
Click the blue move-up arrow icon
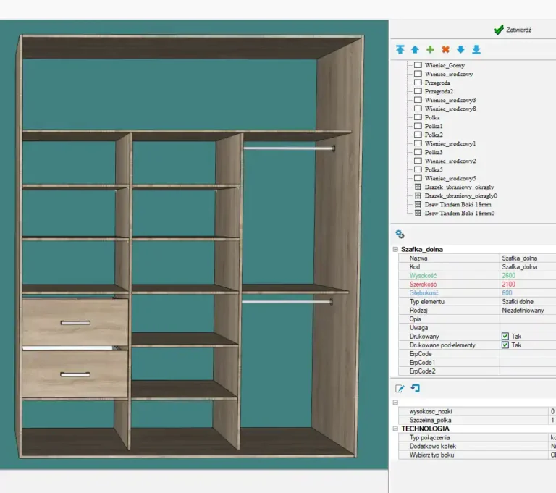tap(415, 49)
